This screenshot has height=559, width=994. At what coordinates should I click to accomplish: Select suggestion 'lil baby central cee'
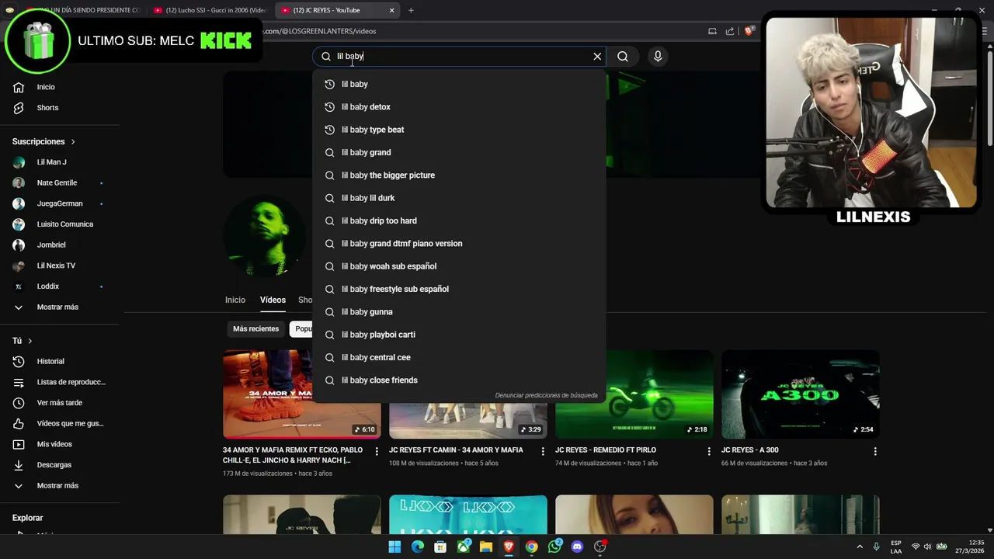pyautogui.click(x=459, y=357)
